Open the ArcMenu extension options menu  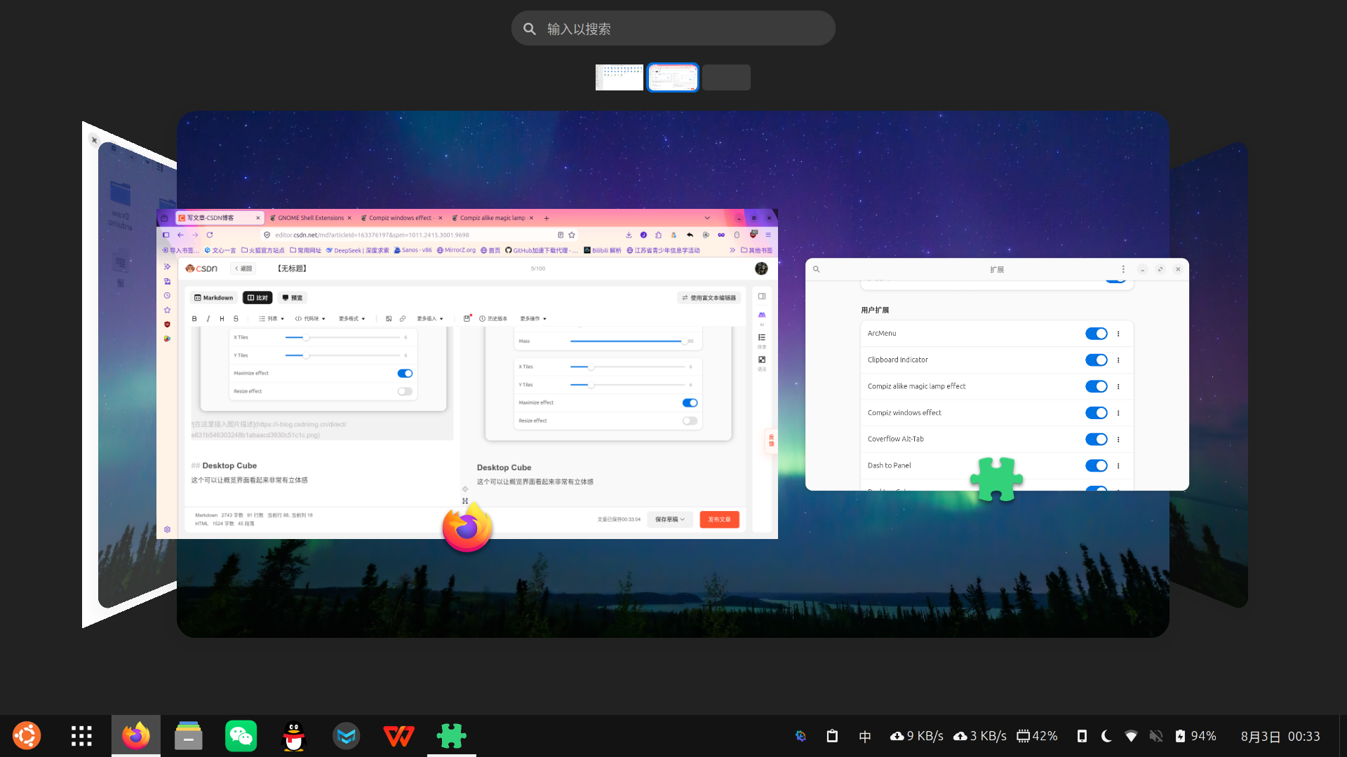point(1118,334)
